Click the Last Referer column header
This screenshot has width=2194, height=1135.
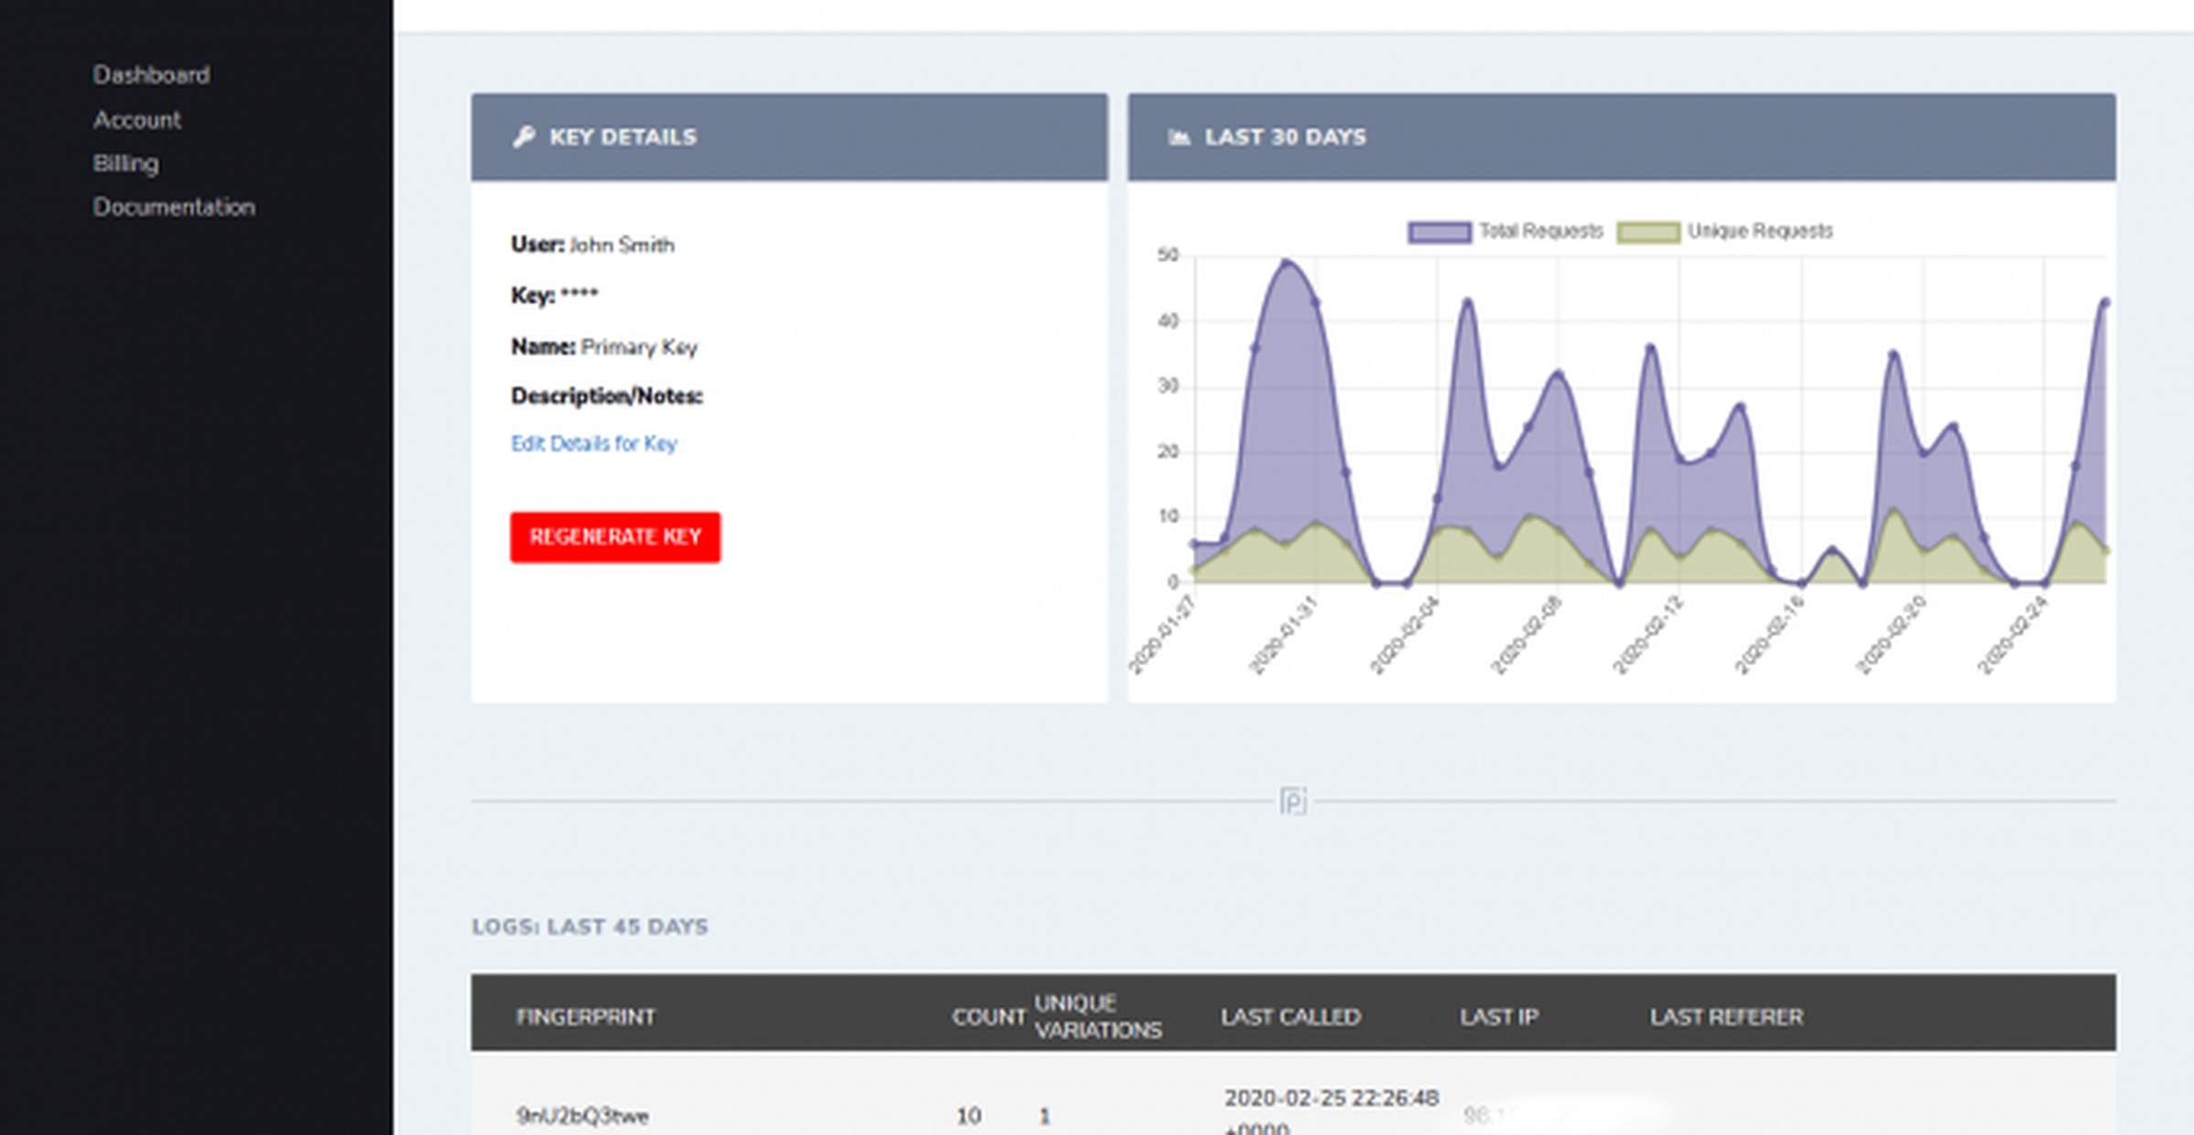point(1727,1017)
